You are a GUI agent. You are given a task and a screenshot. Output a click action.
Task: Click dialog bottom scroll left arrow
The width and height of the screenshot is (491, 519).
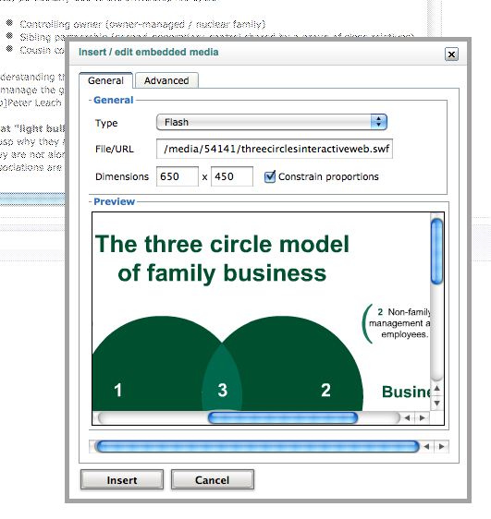[x=426, y=447]
